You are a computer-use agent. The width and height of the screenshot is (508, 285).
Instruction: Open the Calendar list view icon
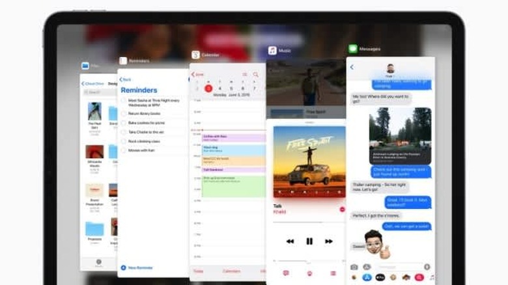tap(245, 75)
